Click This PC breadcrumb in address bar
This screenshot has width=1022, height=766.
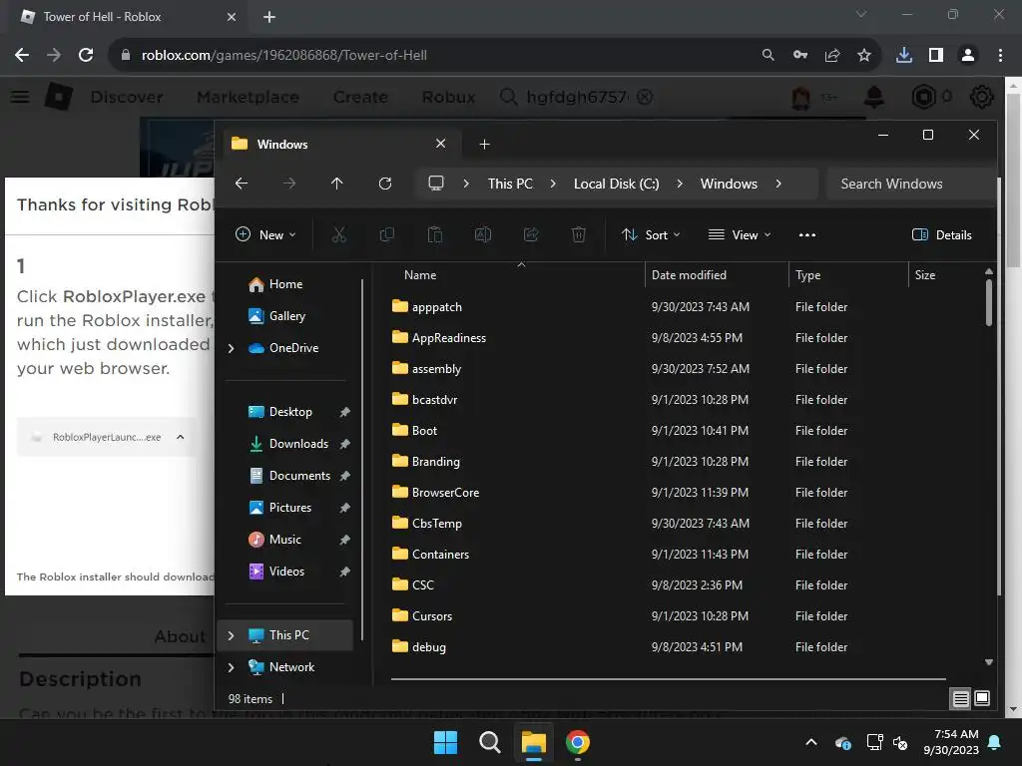510,184
